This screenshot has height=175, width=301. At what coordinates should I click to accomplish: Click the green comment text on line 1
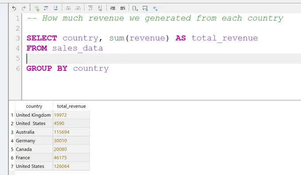pyautogui.click(x=155, y=19)
